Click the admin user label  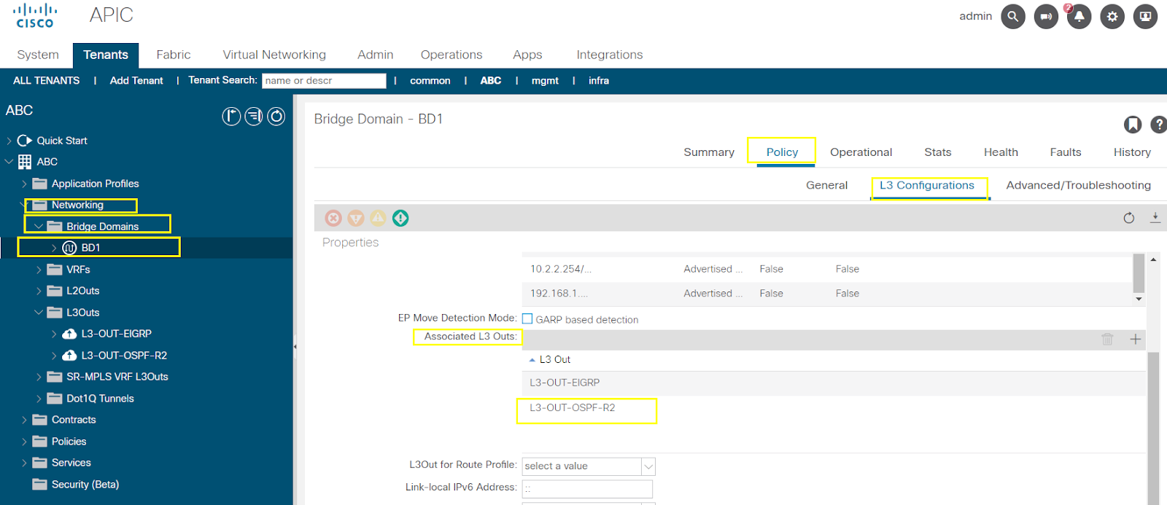975,16
